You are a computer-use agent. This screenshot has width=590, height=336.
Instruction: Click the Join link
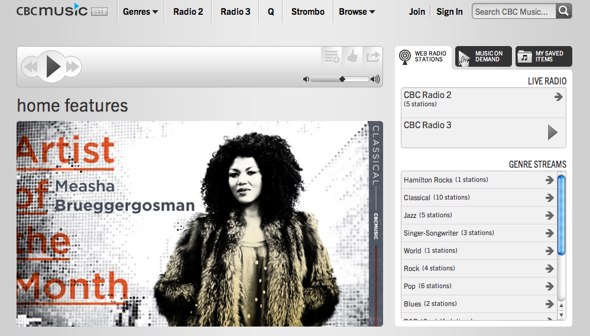(417, 12)
